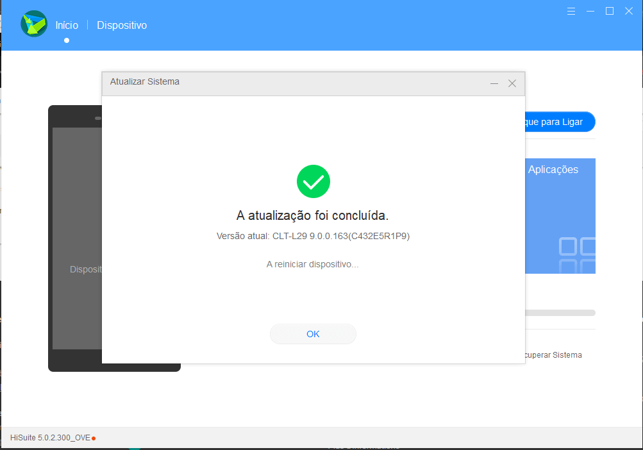The height and width of the screenshot is (450, 643).
Task: Open the Dispositivo tab
Action: coord(122,26)
